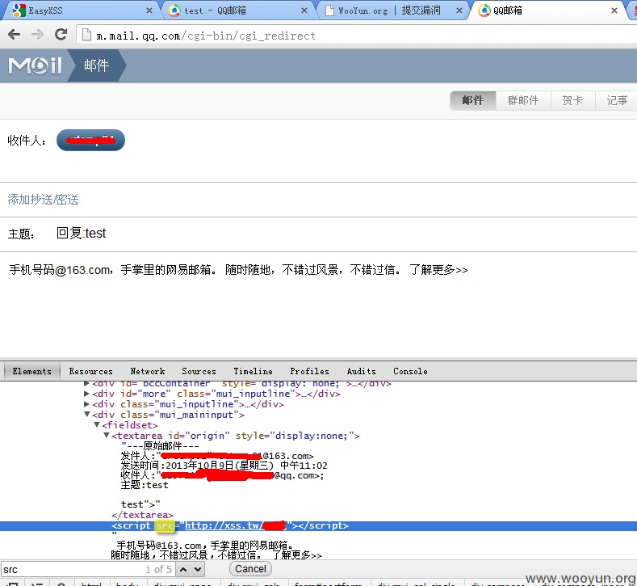This screenshot has height=586, width=637.
Task: Collapse the div class="mui_maininput" node
Action: tap(86, 415)
